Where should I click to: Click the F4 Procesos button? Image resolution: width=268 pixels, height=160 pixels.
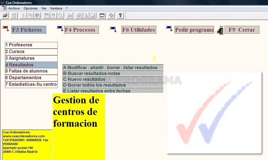(81, 30)
